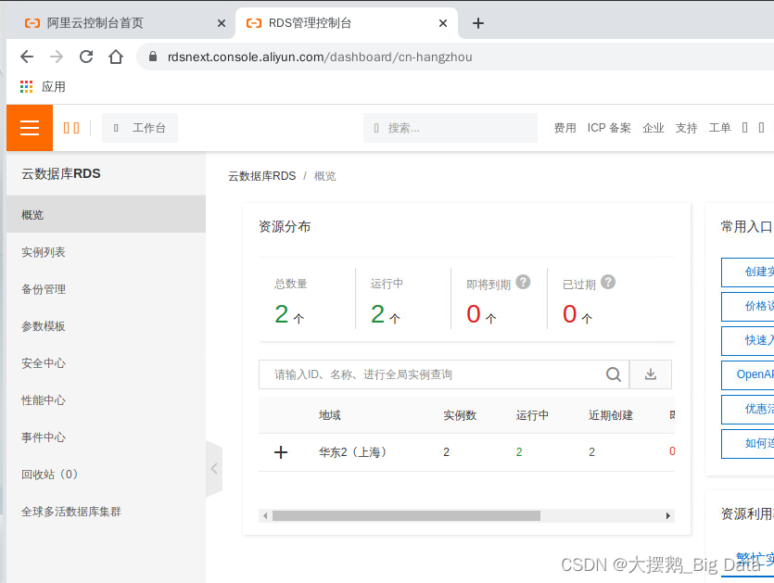The height and width of the screenshot is (583, 774).
Task: Click the 创建实例 quick entry button
Action: (747, 272)
